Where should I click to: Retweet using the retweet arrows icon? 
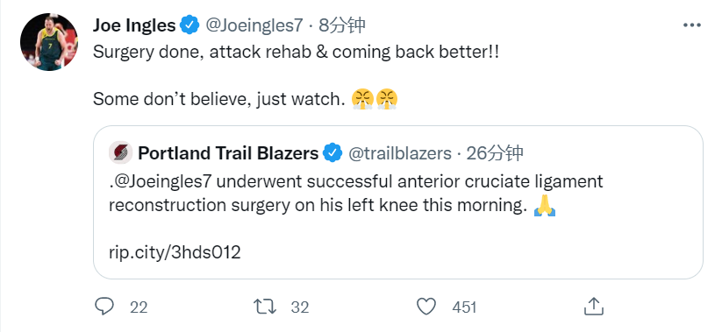tap(265, 307)
